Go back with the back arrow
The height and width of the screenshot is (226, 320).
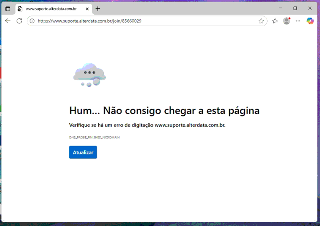click(x=8, y=21)
